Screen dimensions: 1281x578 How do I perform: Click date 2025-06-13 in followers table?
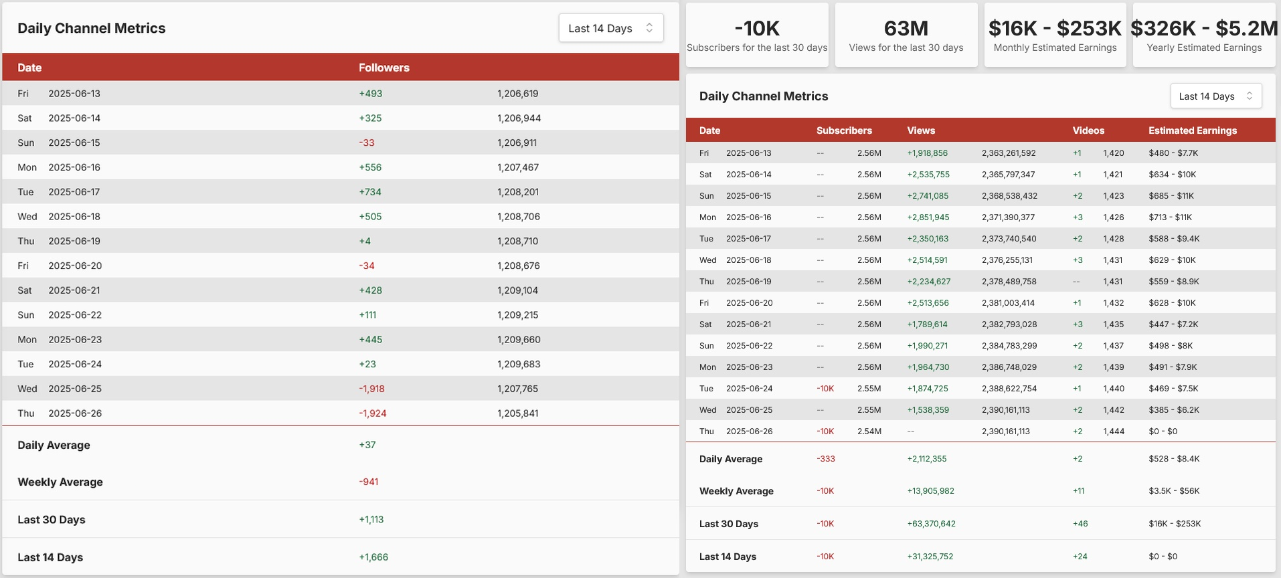click(74, 94)
